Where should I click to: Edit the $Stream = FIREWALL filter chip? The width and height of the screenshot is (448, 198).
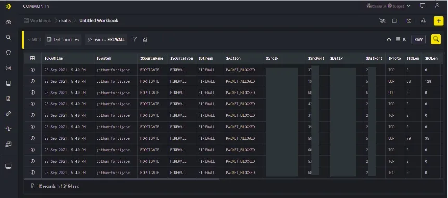click(x=106, y=39)
